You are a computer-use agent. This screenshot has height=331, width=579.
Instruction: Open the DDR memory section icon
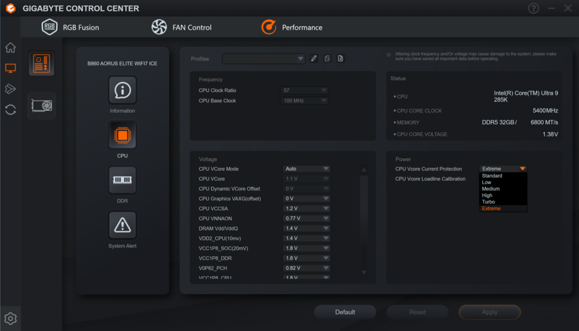[x=122, y=180]
